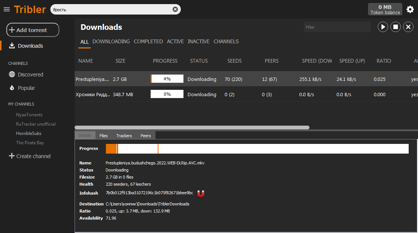Click the detailed pieces Progress bar
The width and height of the screenshot is (418, 233).
(257, 149)
